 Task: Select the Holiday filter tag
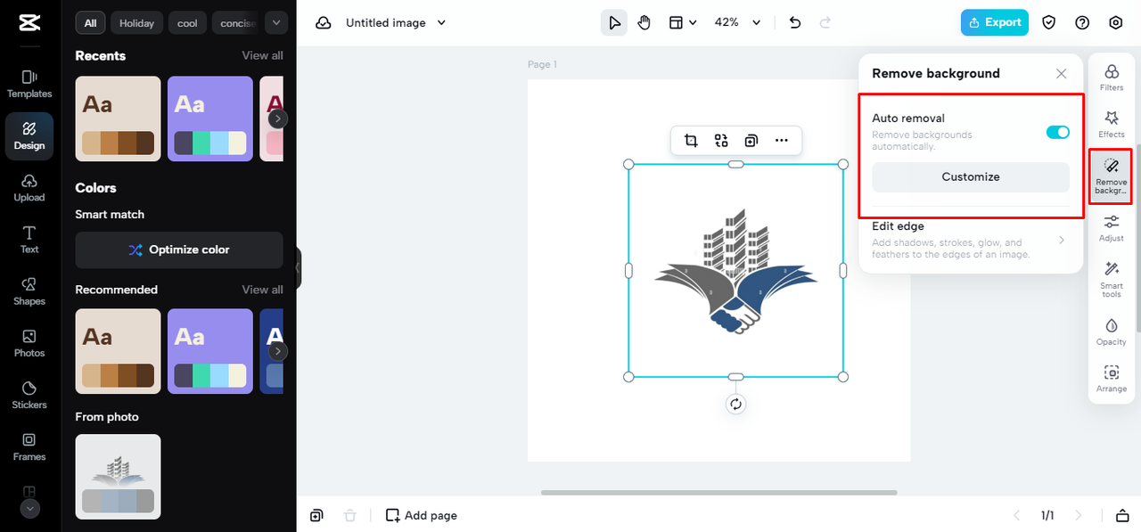pos(136,23)
